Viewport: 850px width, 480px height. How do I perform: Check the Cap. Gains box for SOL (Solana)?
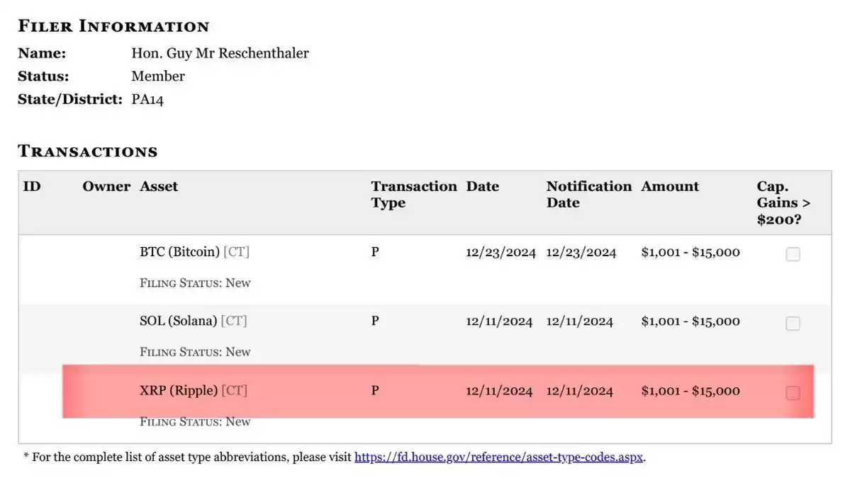click(x=793, y=323)
